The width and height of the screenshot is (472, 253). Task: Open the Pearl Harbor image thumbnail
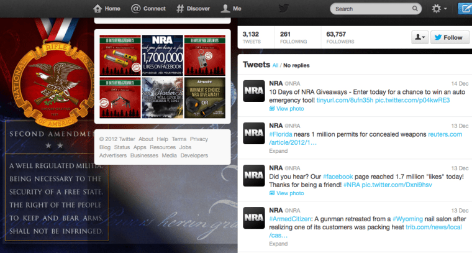(163, 98)
